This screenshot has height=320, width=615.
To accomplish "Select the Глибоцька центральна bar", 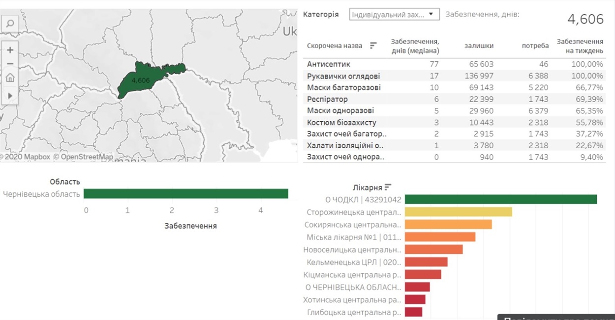I will pos(413,312).
